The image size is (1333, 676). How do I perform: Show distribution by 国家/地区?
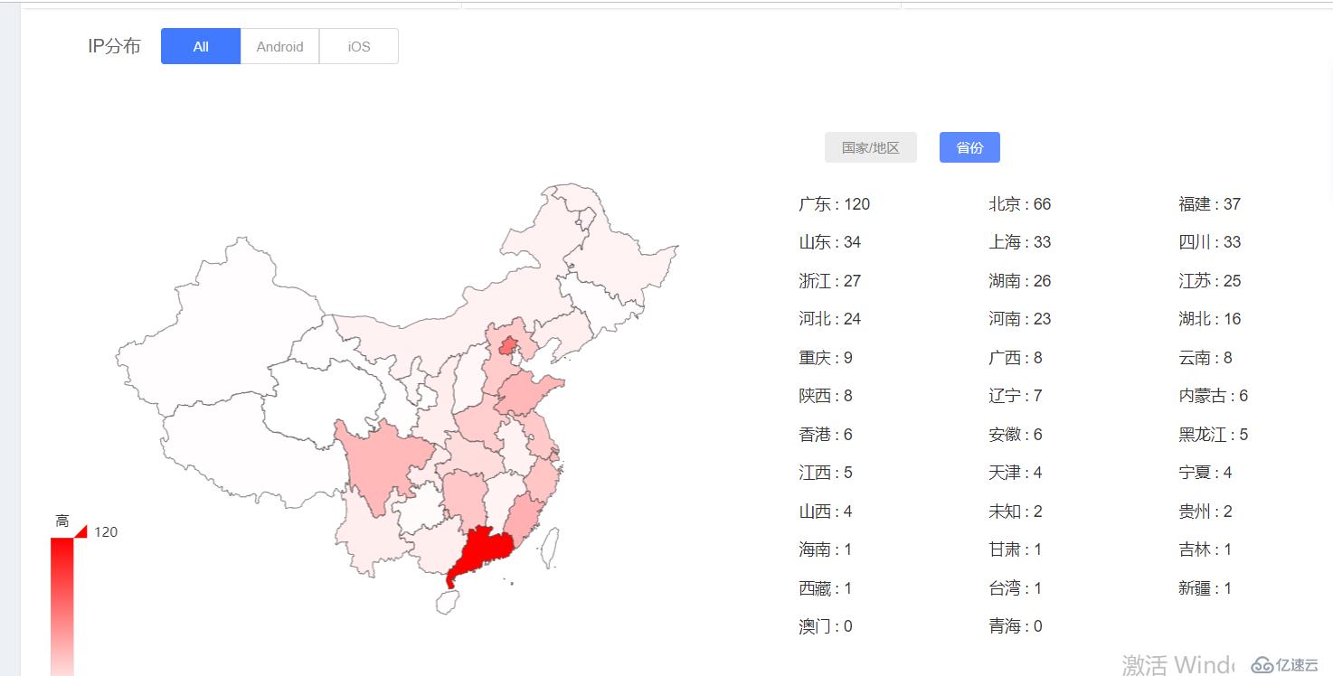pos(871,147)
